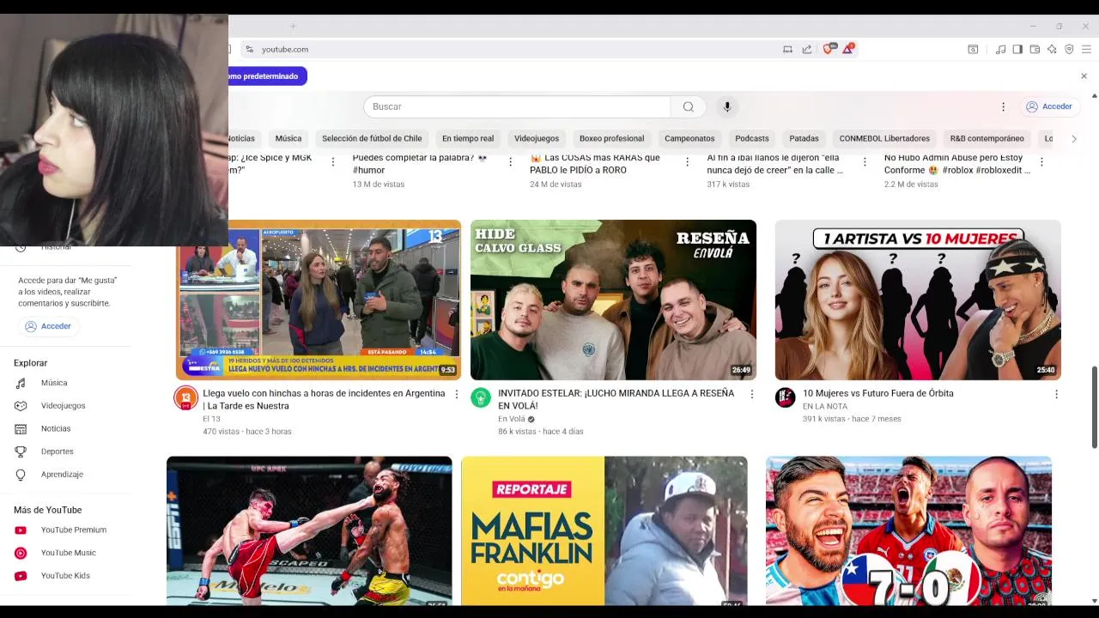Select the Patadas chip
The width and height of the screenshot is (1099, 618).
pyautogui.click(x=805, y=138)
